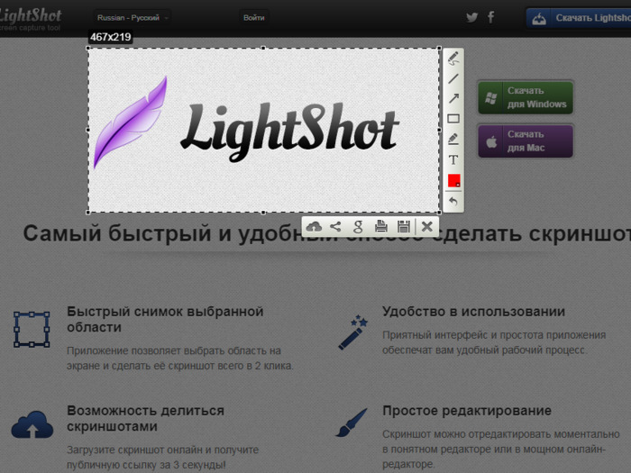631x473 pixels.
Task: Click the Save floppy disk icon
Action: pos(404,227)
